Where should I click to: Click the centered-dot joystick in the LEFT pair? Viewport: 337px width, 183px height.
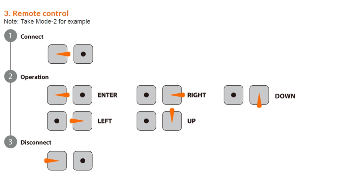pyautogui.click(x=57, y=121)
